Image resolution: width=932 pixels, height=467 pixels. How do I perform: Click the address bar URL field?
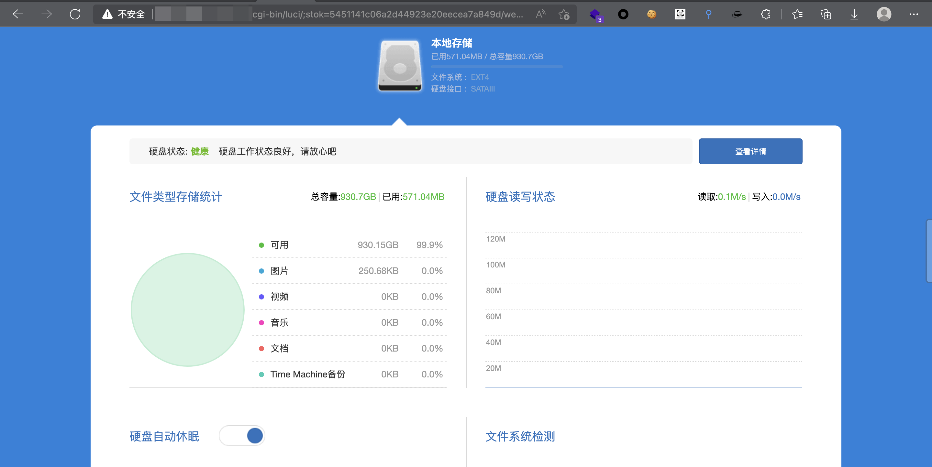click(x=387, y=15)
